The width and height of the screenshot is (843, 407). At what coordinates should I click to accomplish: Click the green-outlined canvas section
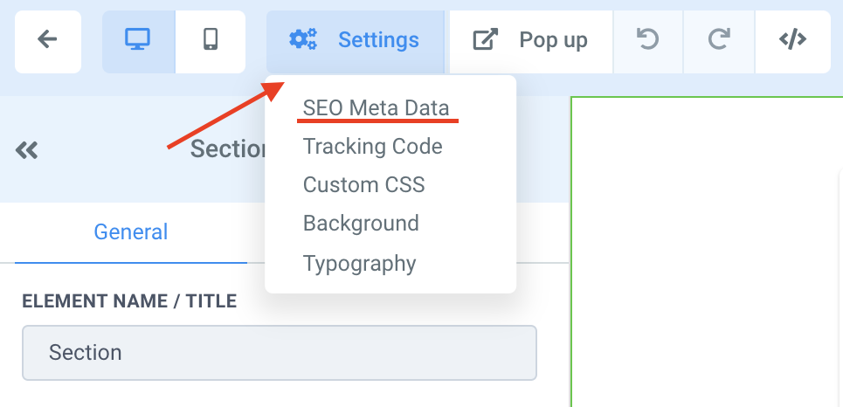[707, 252]
